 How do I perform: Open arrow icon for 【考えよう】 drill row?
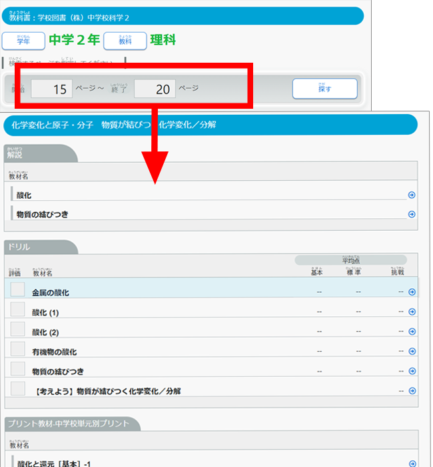pos(412,391)
